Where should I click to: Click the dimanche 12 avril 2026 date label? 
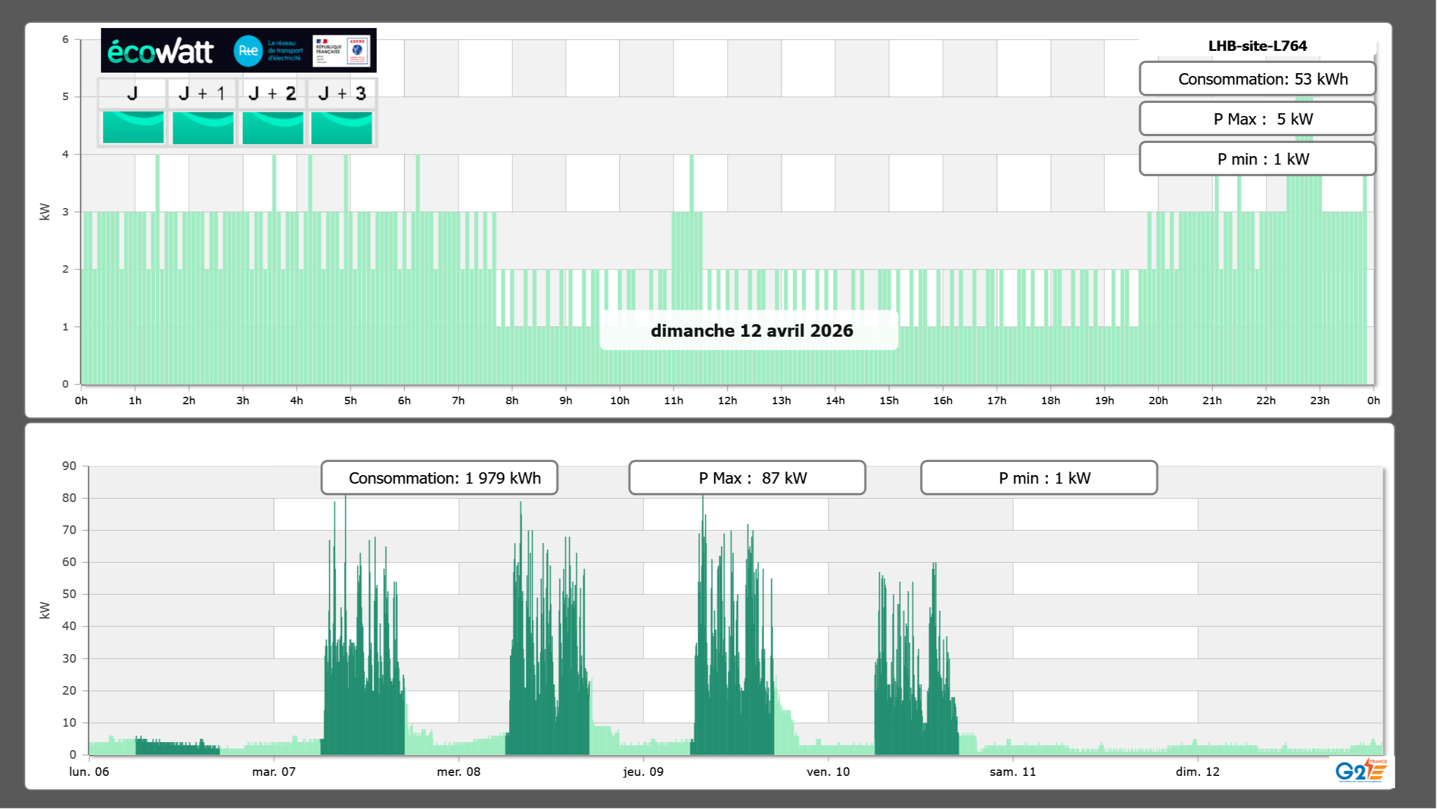pos(751,330)
